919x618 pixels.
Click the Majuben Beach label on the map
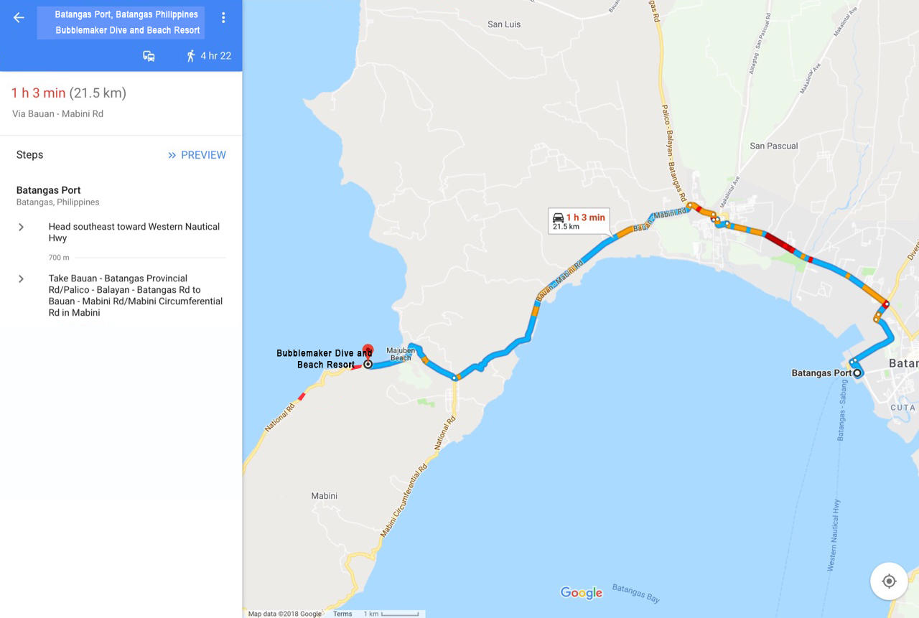(401, 354)
